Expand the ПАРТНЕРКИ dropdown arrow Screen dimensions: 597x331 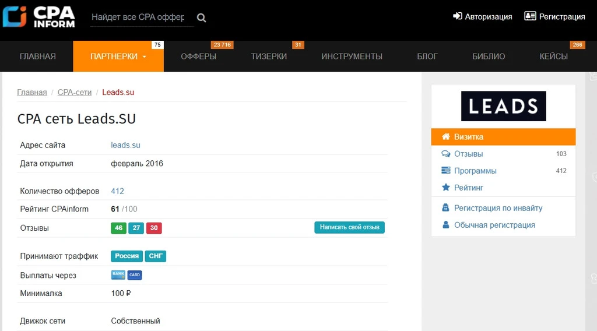(145, 57)
